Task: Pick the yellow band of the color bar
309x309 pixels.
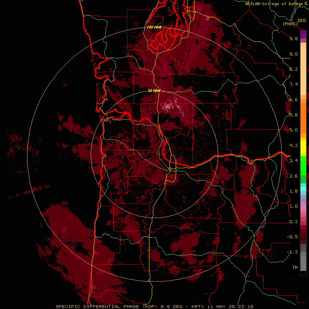Action: pos(303,147)
